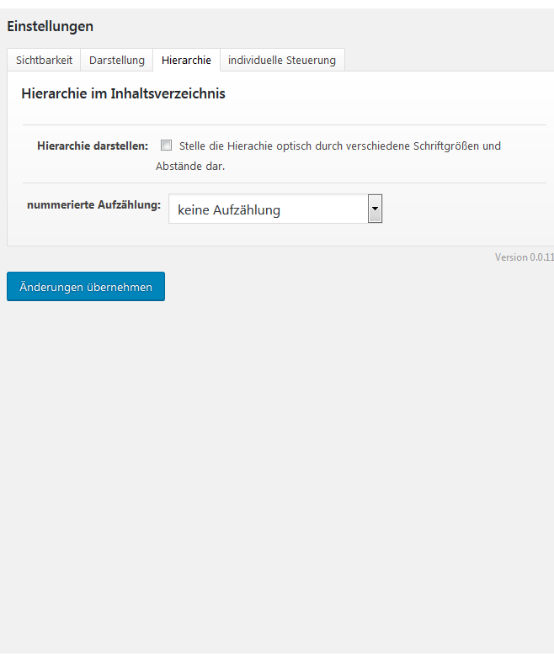Click the Einstellungen page title
The height and width of the screenshot is (662, 554).
(51, 26)
